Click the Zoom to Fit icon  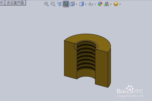tap(46, 4)
